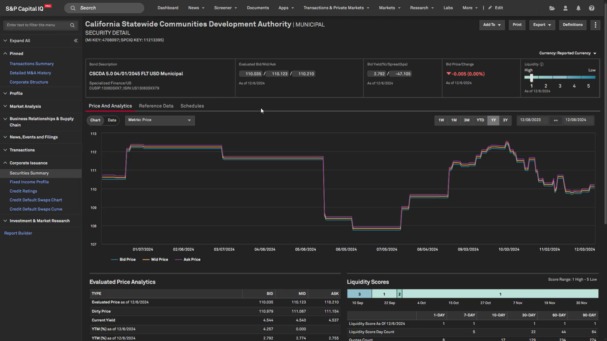This screenshot has height=341, width=607.
Task: Click the date range arrow icon
Action: click(556, 120)
